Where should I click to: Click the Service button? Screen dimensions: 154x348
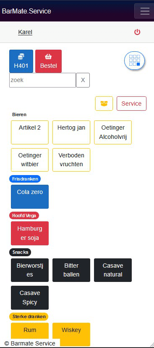(x=131, y=104)
